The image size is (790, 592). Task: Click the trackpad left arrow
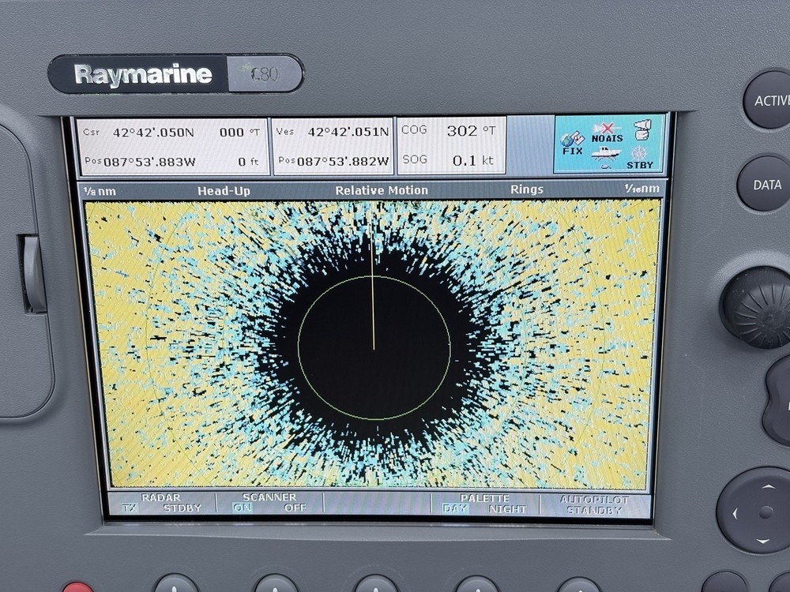pyautogui.click(x=735, y=514)
